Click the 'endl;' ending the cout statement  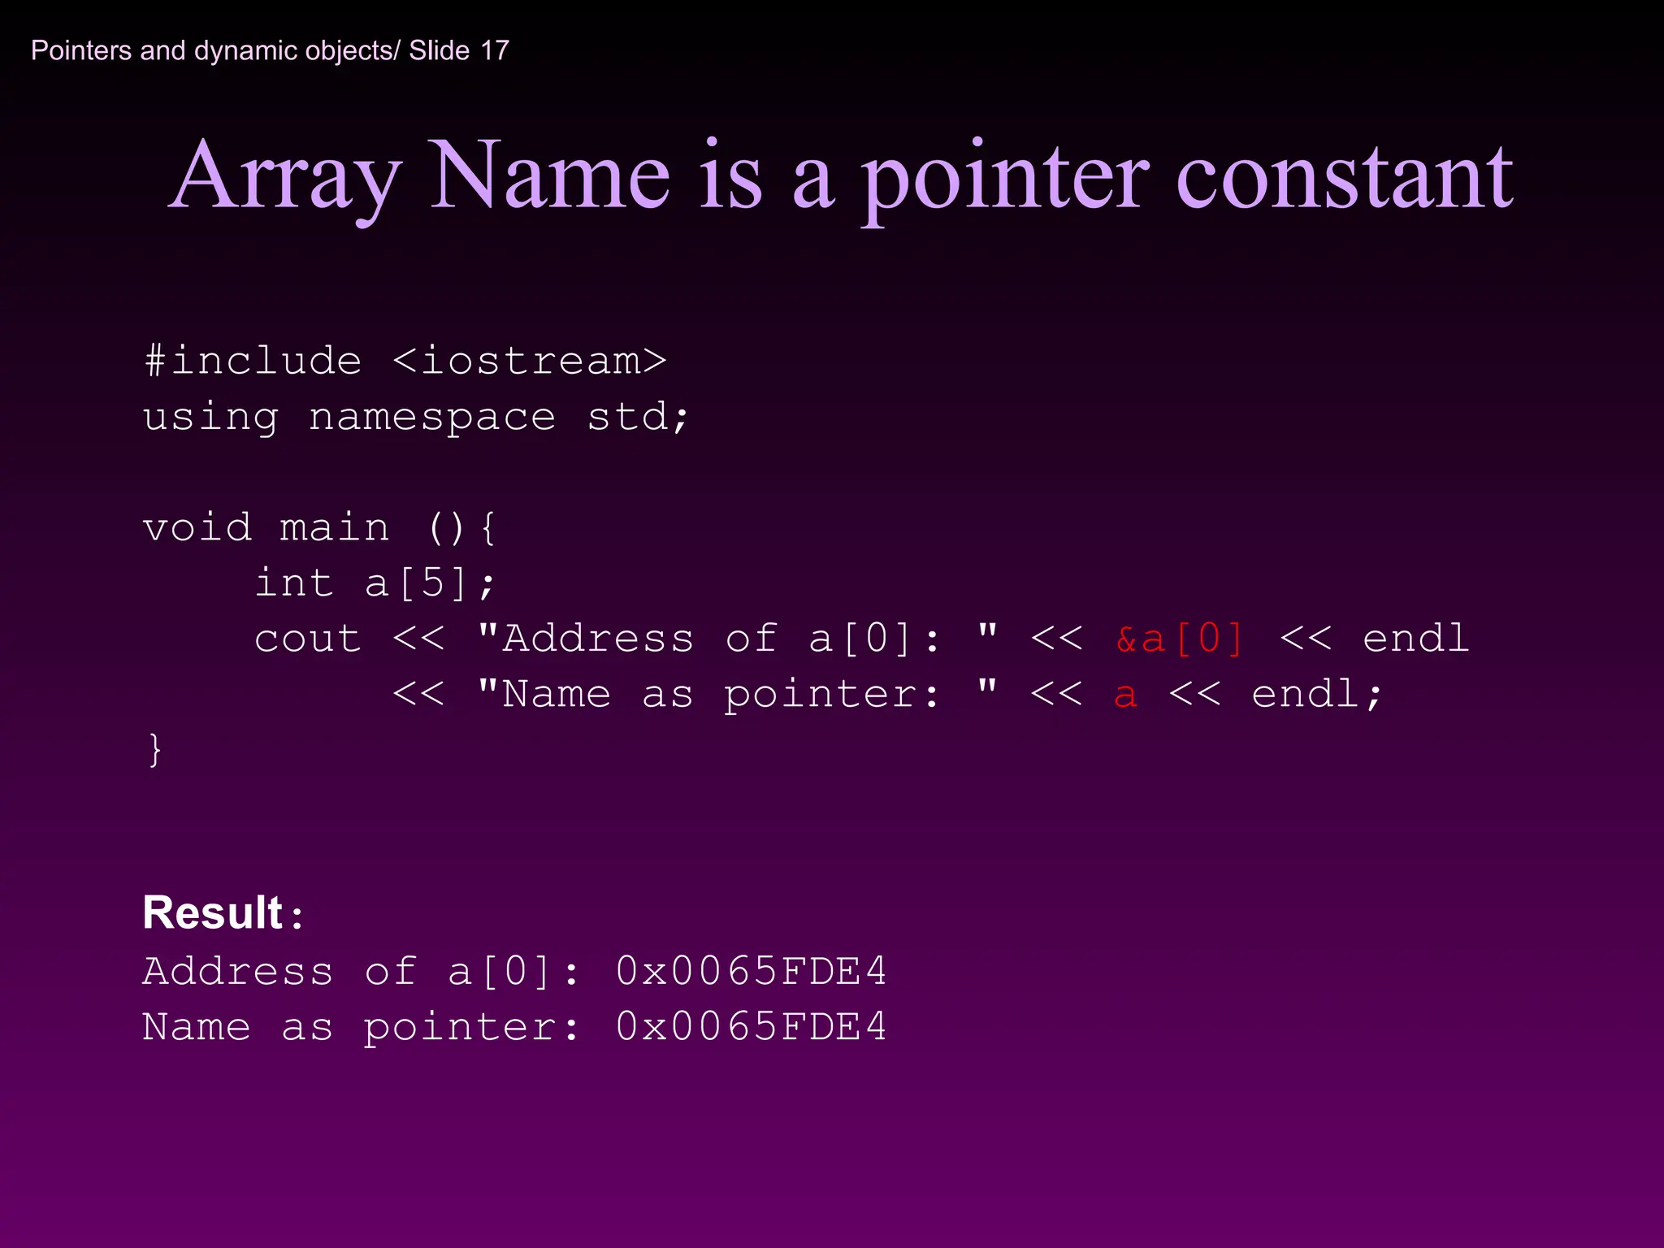pyautogui.click(x=1317, y=695)
